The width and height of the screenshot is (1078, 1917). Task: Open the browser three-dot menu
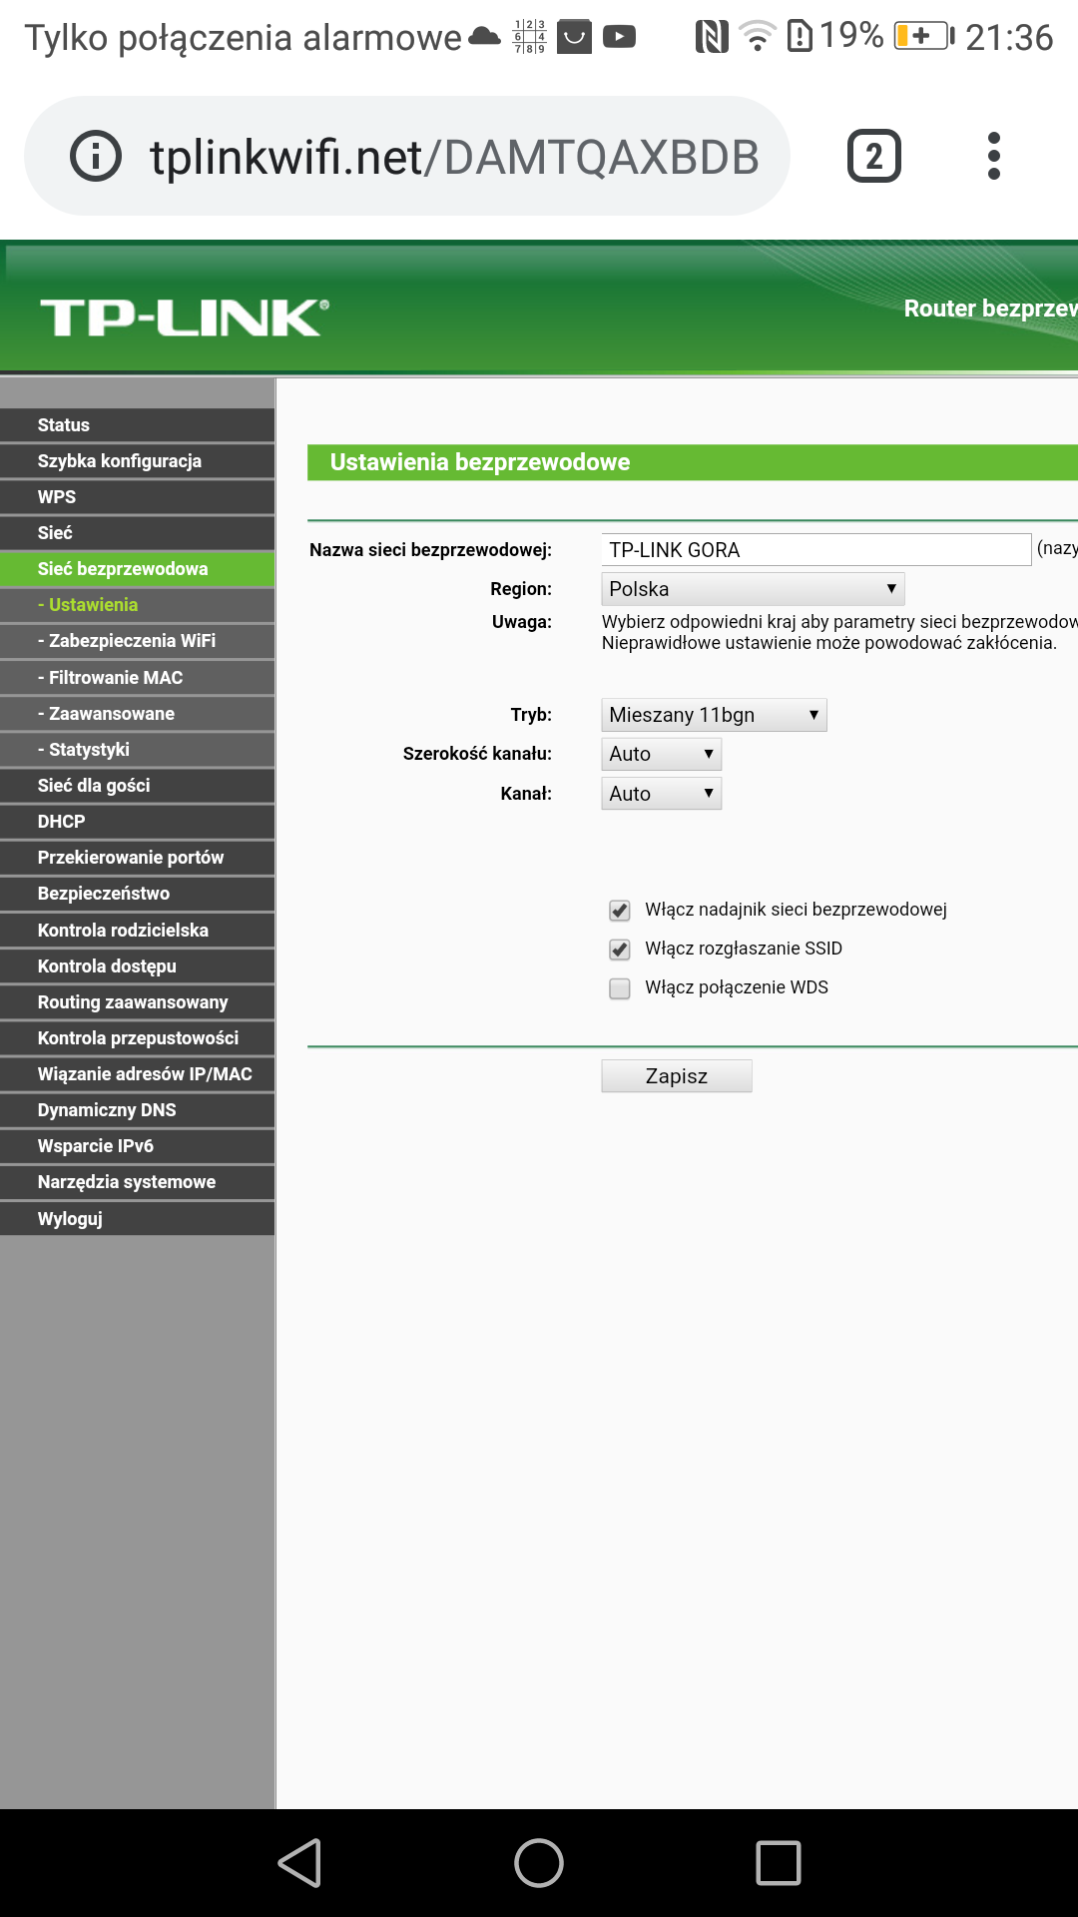993,156
